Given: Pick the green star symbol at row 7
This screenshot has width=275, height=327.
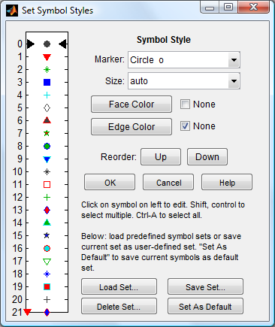Looking at the screenshot, I should click(47, 133).
